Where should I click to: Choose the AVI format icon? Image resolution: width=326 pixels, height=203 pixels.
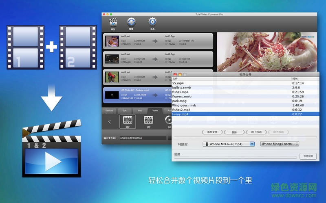pyautogui.click(x=167, y=121)
